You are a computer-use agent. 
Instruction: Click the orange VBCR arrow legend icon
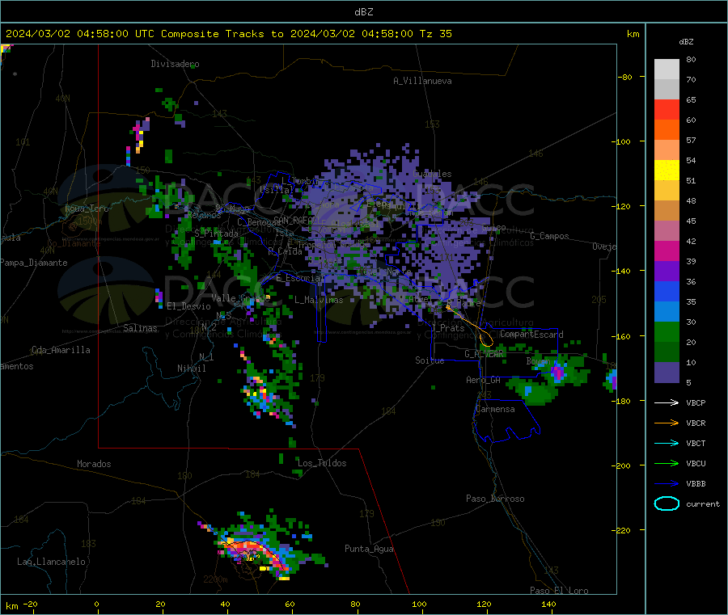pyautogui.click(x=667, y=423)
